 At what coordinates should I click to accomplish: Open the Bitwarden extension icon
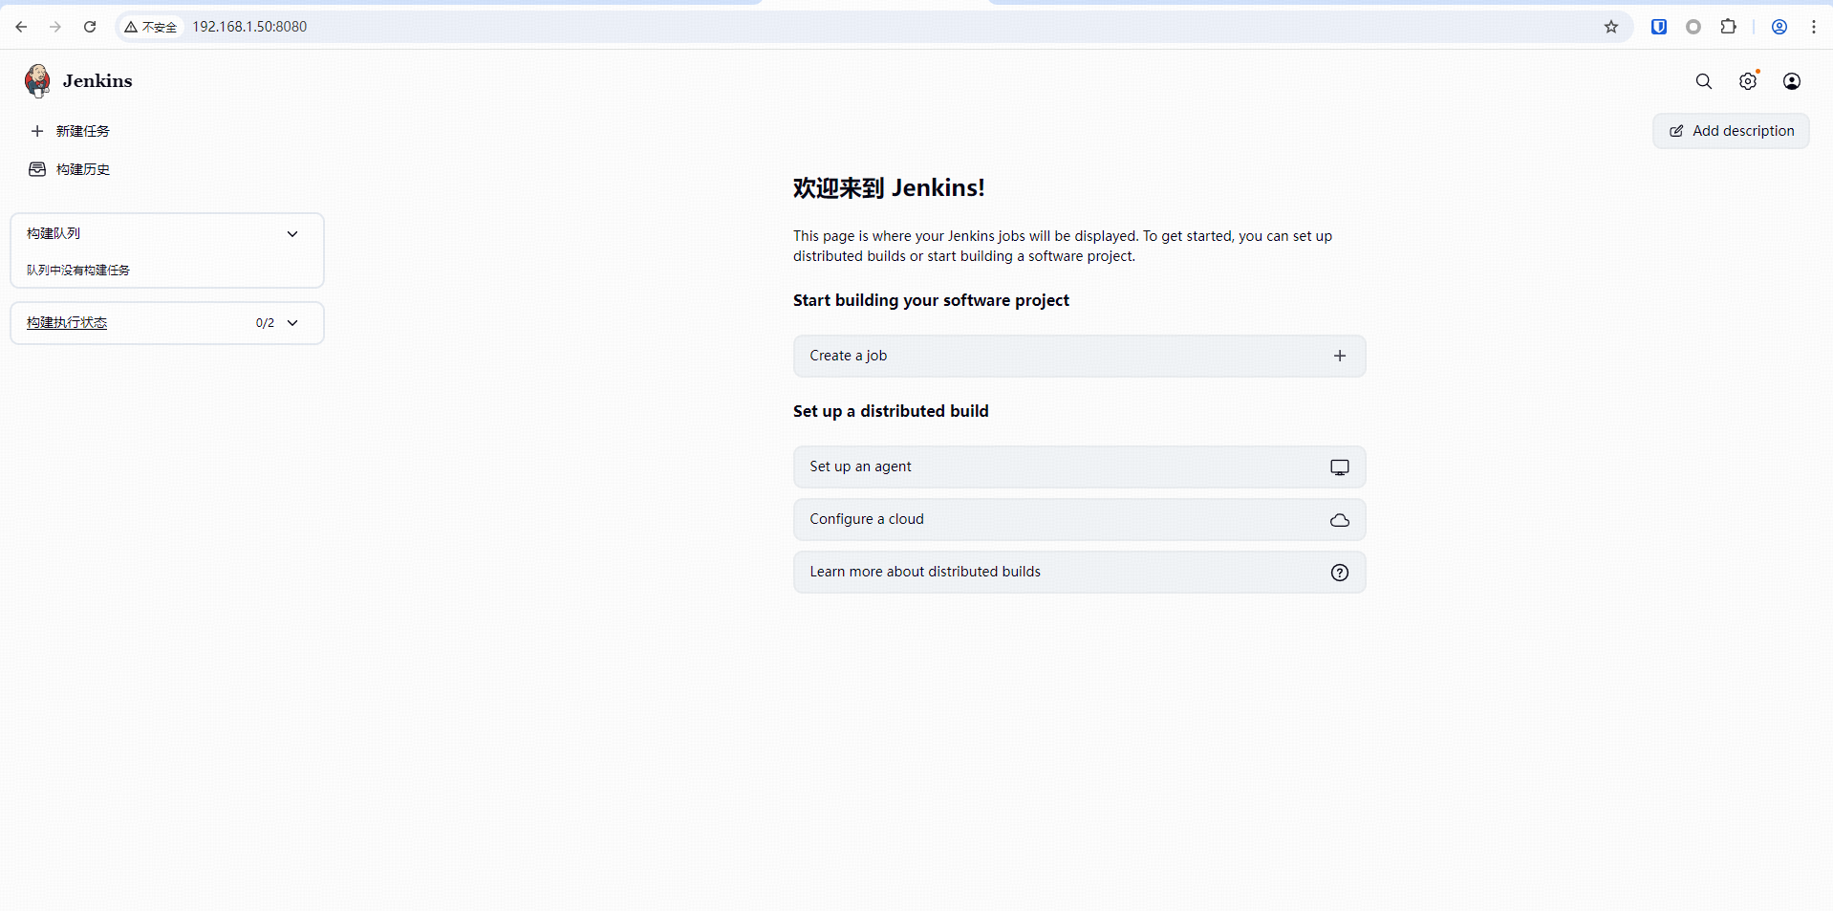point(1659,27)
